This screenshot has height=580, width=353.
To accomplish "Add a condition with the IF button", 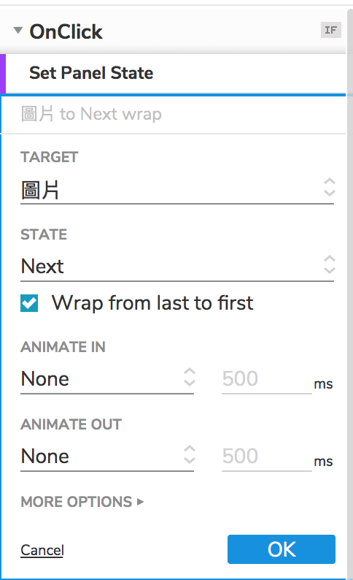I will pyautogui.click(x=330, y=30).
